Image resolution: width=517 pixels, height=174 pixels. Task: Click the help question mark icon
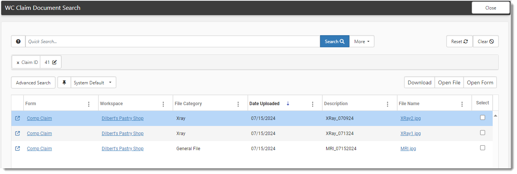(18, 42)
